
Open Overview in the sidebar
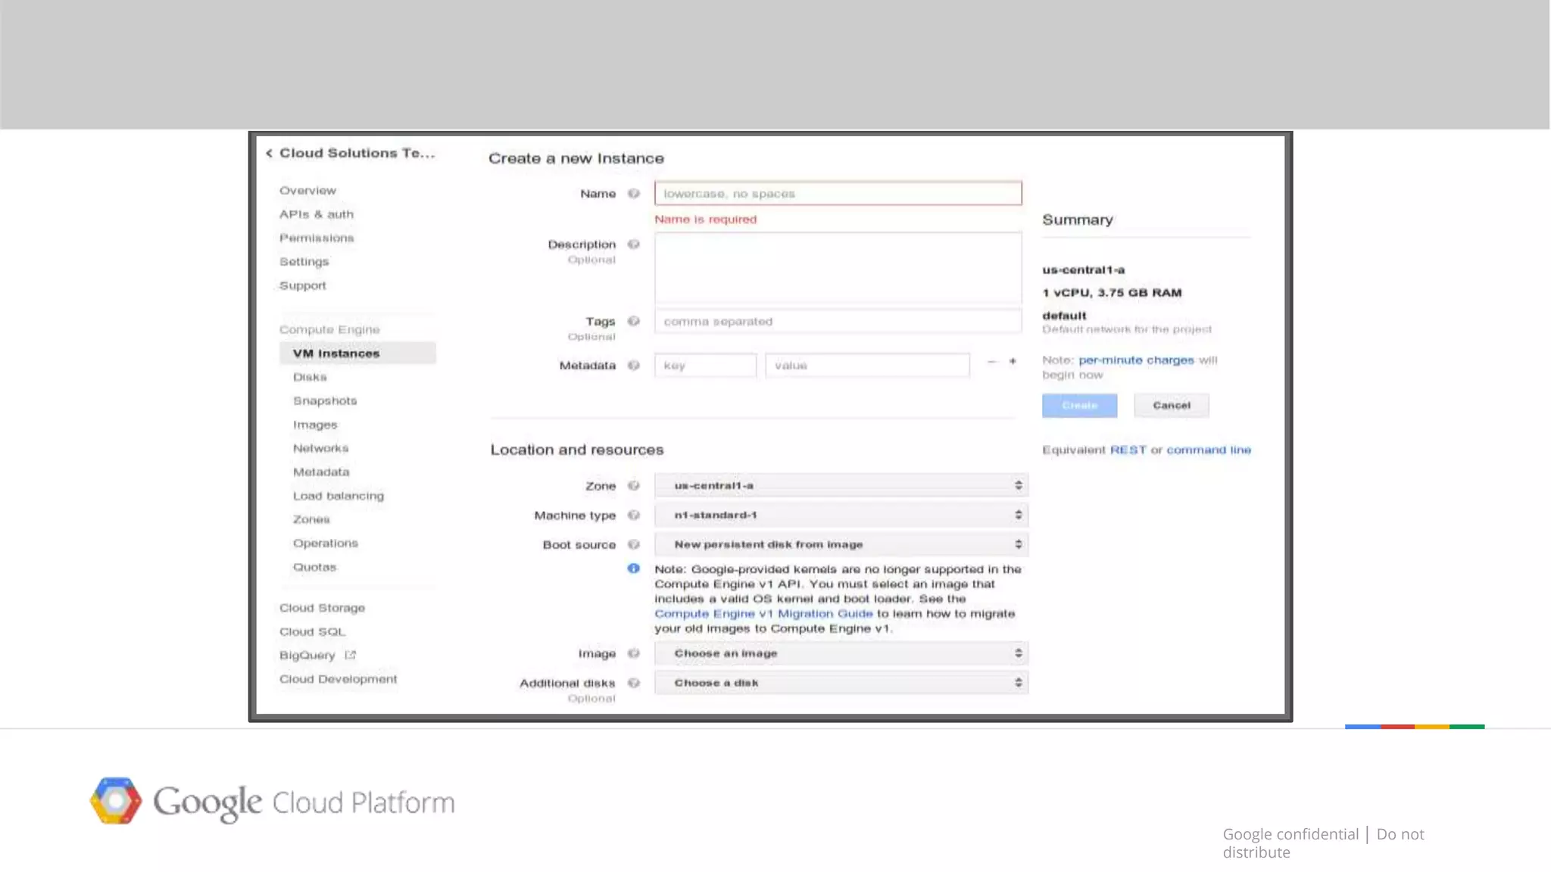(x=307, y=191)
